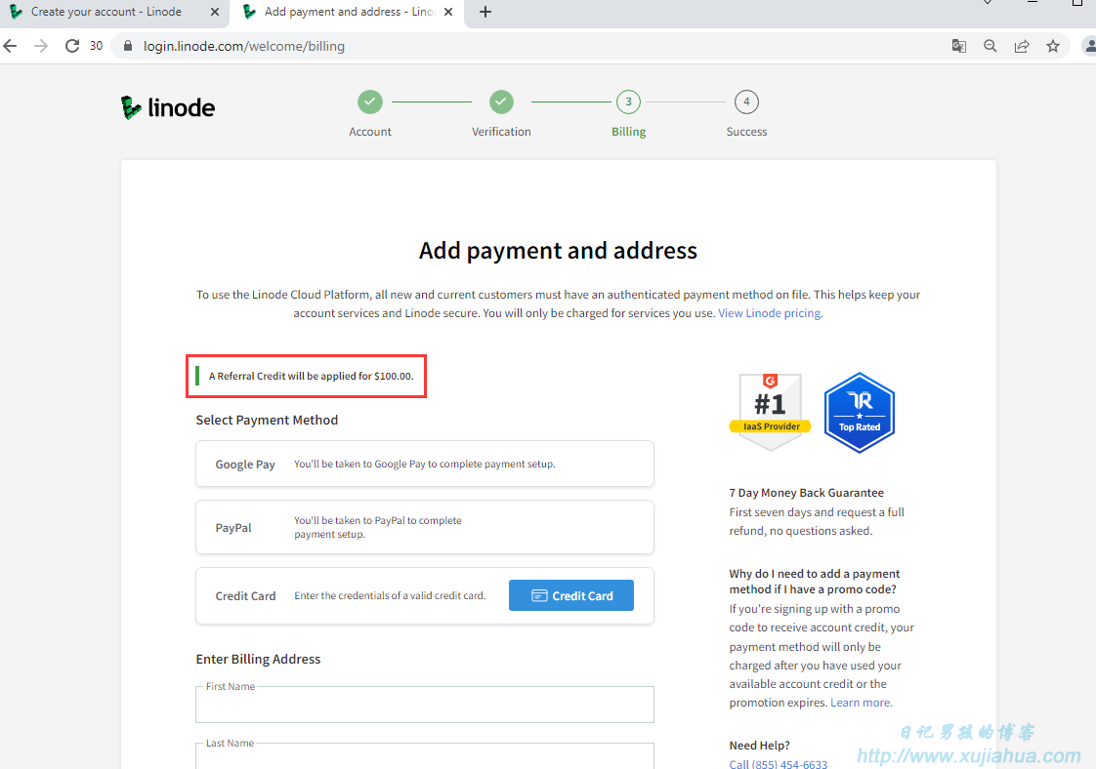Choose the Google Pay payment option
Screen dimensions: 1096x769
pyautogui.click(x=425, y=464)
